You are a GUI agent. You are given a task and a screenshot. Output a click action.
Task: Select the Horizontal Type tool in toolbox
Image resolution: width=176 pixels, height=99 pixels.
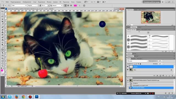point(2,50)
